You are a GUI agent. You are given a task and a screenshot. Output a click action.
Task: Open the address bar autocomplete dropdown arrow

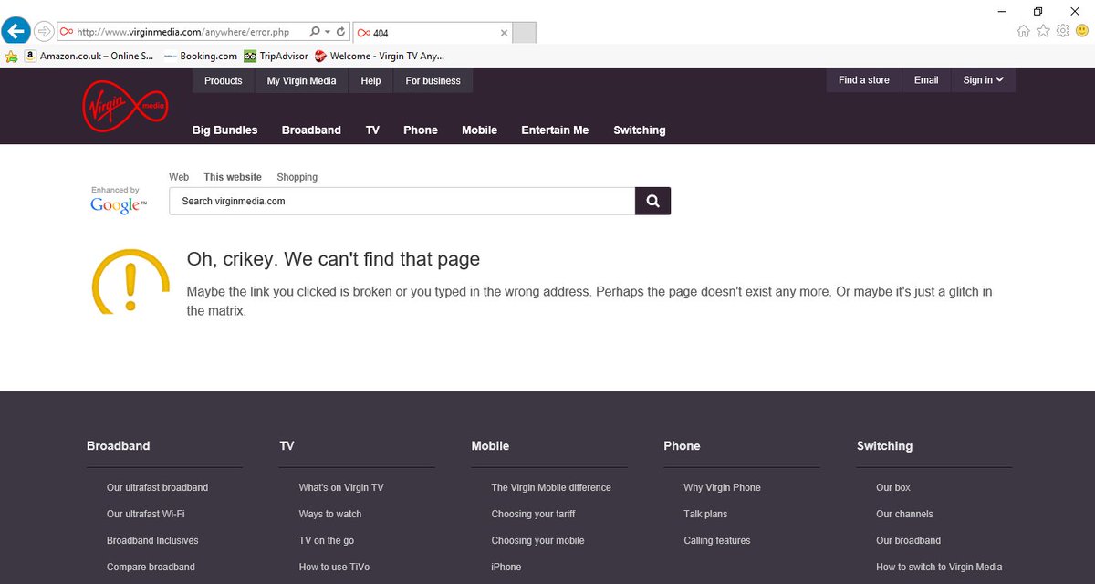(x=328, y=32)
